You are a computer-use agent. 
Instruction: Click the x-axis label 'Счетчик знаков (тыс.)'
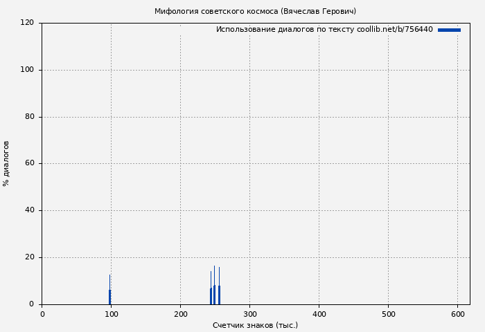tap(255, 325)
